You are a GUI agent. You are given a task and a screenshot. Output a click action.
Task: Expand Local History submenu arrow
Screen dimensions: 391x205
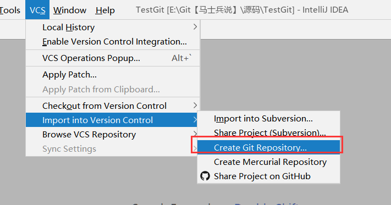195,26
